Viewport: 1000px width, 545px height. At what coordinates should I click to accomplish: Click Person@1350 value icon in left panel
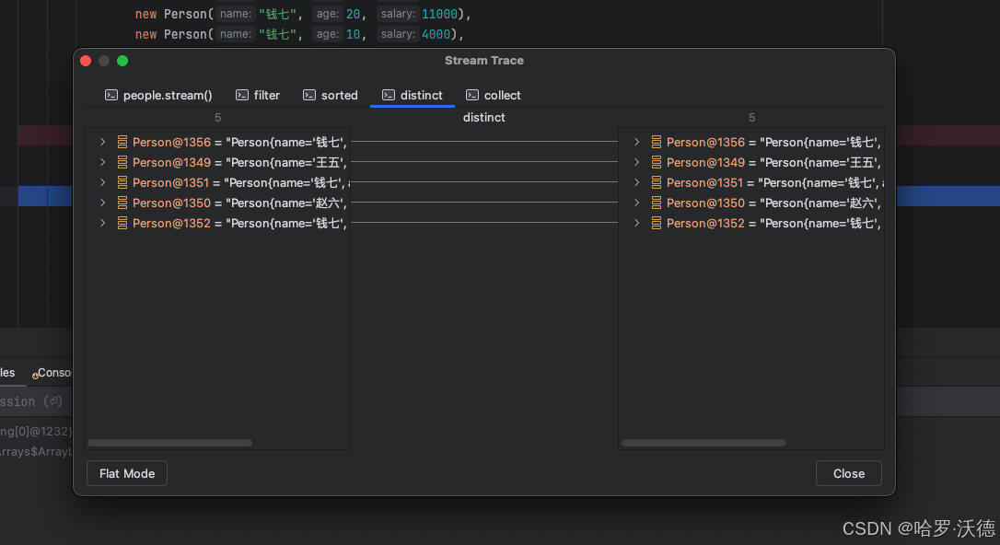122,203
